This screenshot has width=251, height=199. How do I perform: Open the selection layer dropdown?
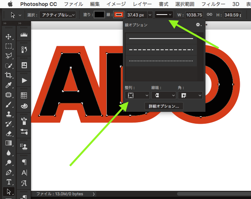(58, 15)
